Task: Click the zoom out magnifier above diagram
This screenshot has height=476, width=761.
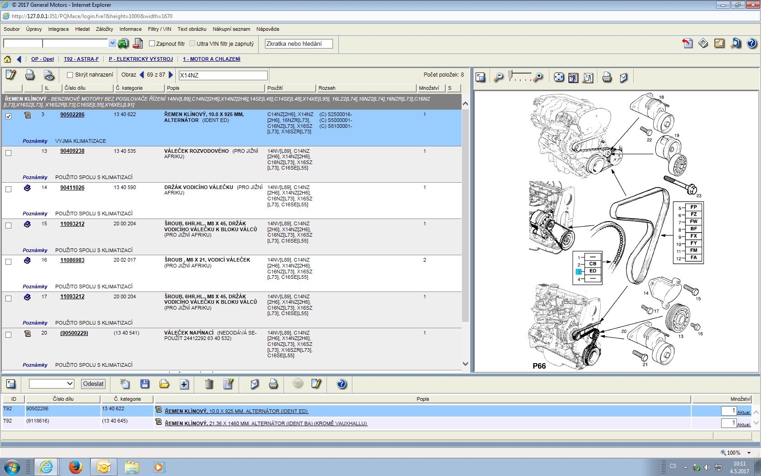Action: tap(498, 77)
